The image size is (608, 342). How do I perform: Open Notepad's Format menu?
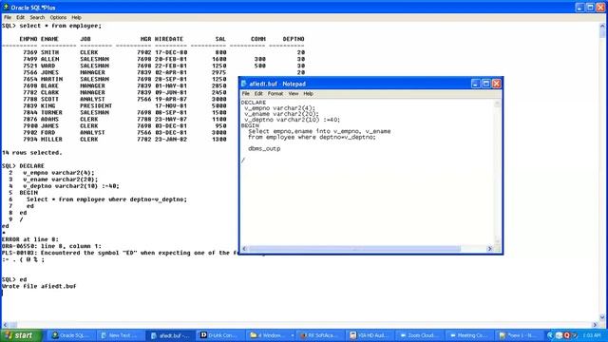275,94
